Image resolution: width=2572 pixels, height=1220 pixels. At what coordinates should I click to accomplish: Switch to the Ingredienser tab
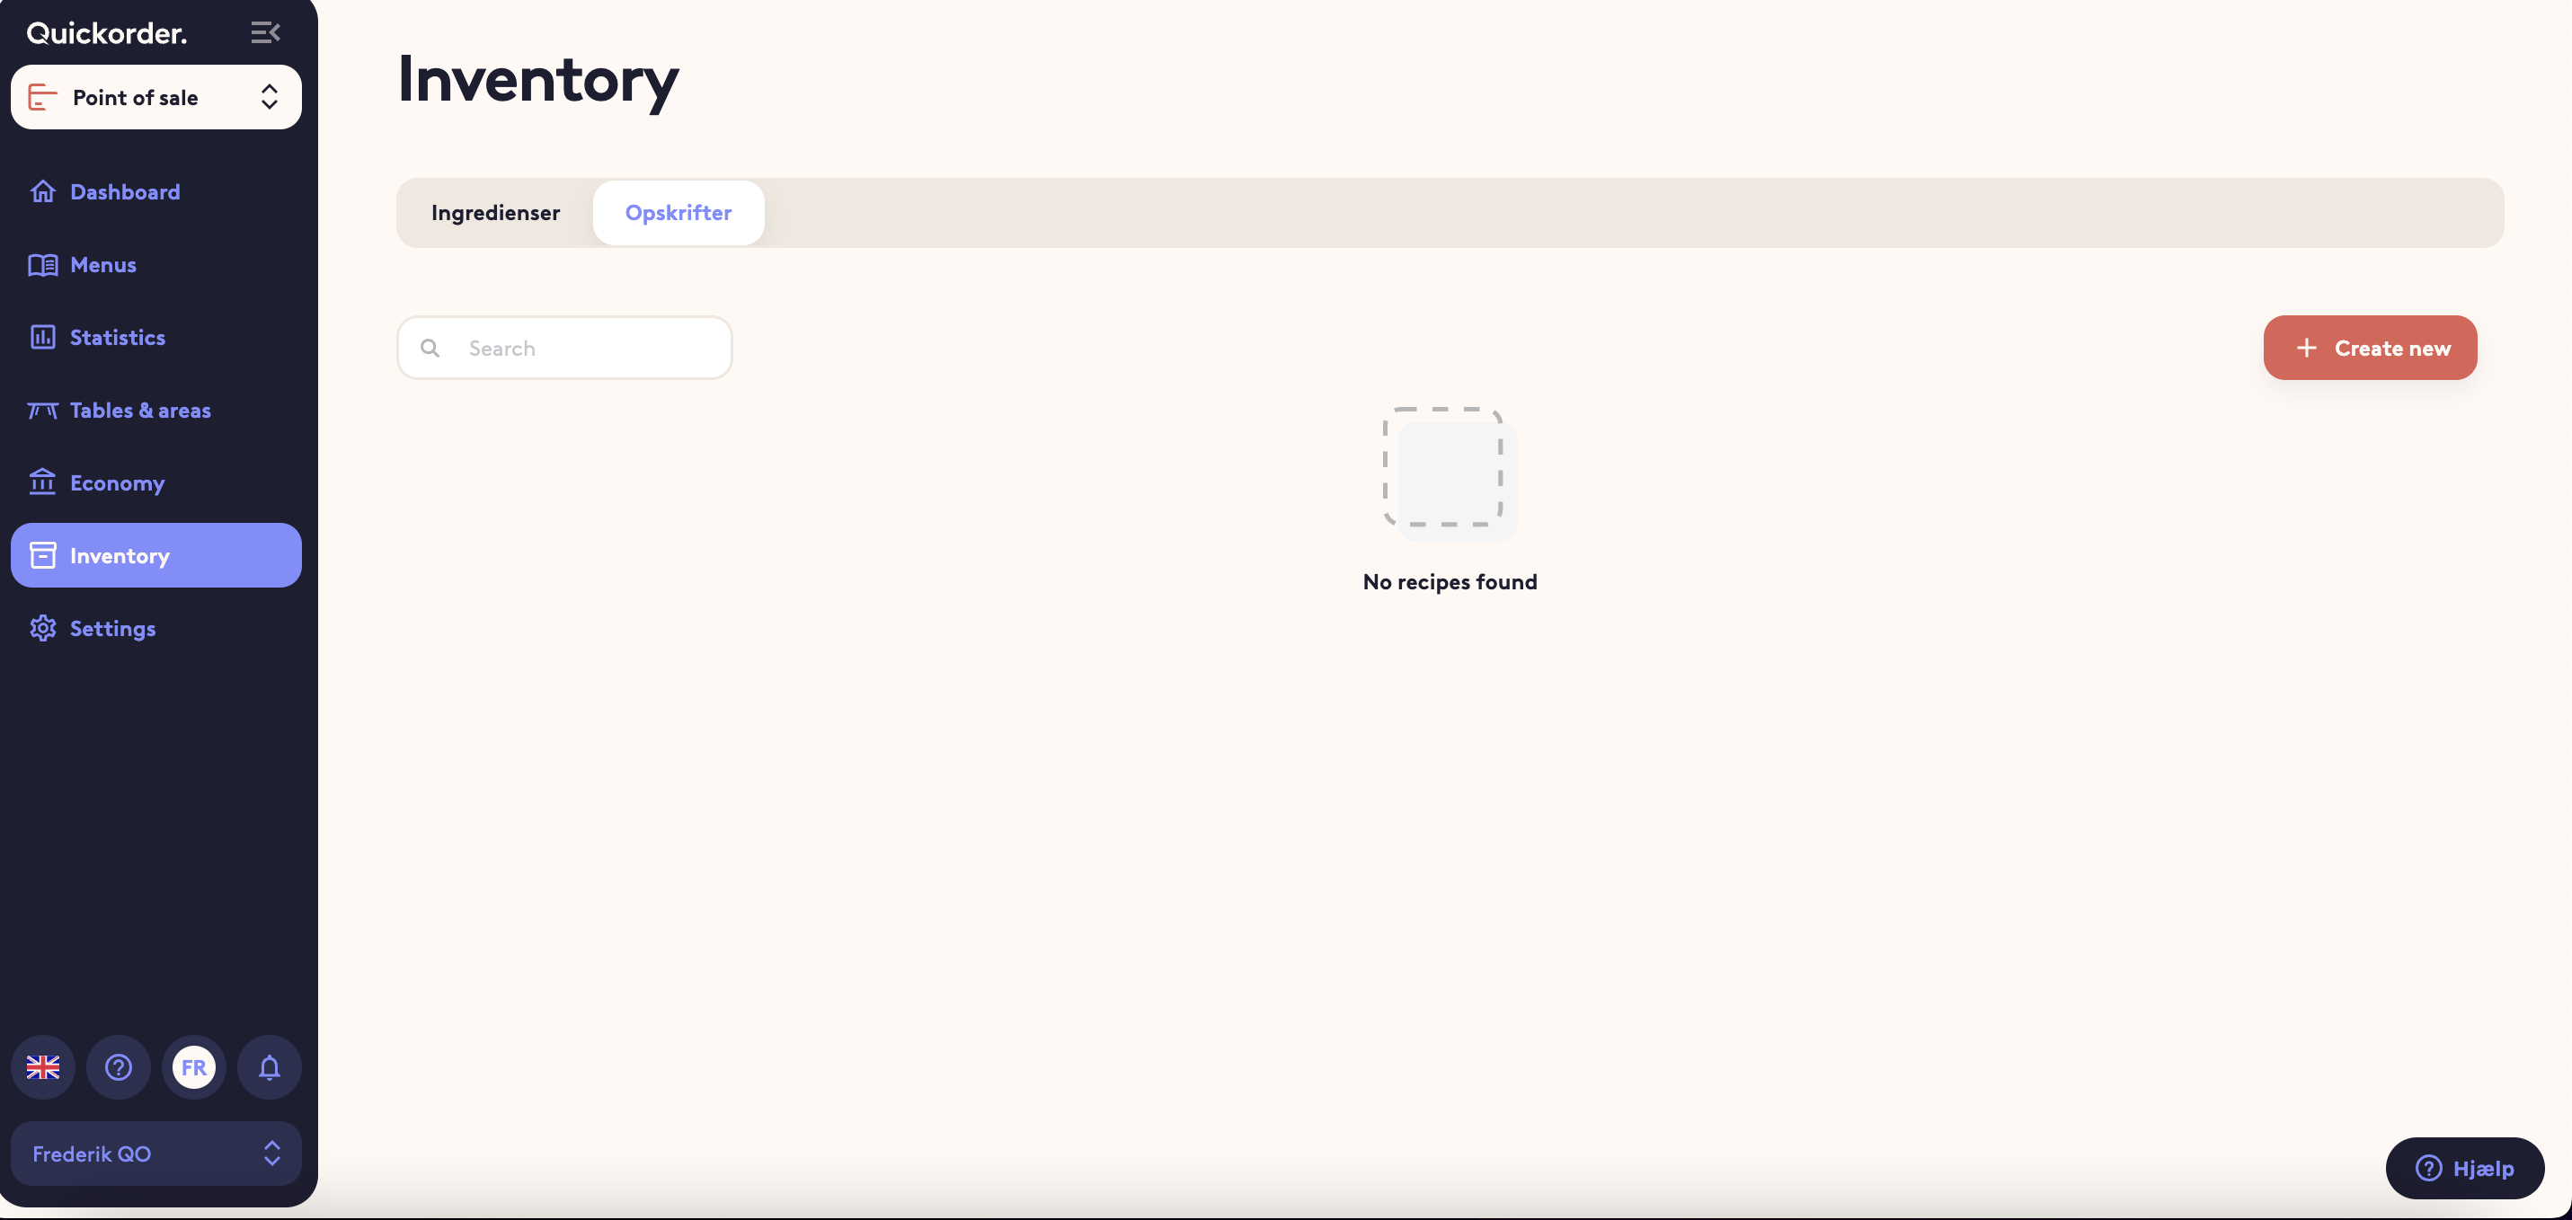495,213
